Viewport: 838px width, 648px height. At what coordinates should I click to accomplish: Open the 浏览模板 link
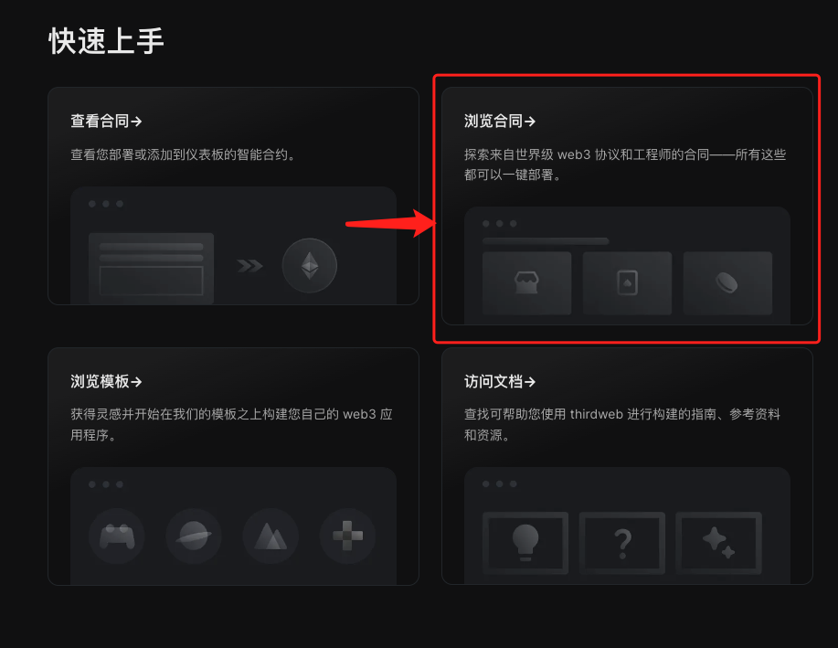pos(106,381)
